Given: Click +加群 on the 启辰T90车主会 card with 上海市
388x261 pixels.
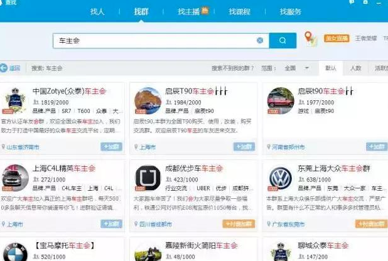Looking at the screenshot, I should click(244, 147).
